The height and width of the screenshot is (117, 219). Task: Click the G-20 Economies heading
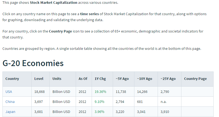point(33,63)
